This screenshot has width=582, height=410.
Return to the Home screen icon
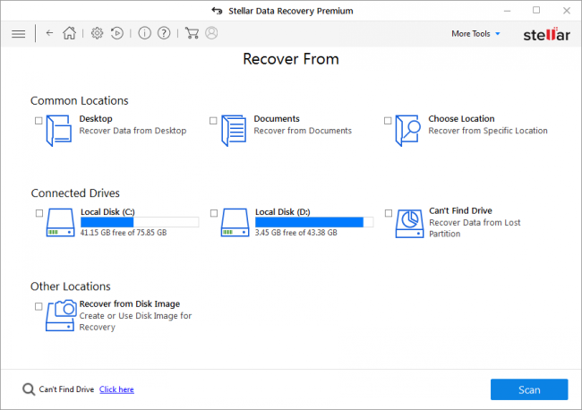(x=69, y=33)
